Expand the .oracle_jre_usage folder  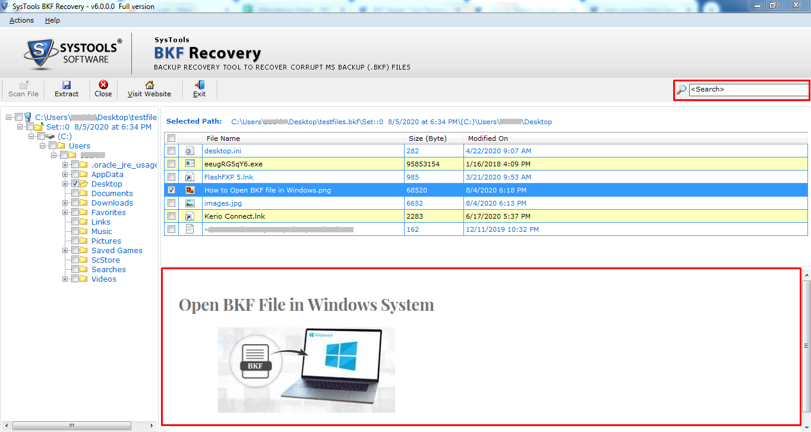tap(65, 165)
